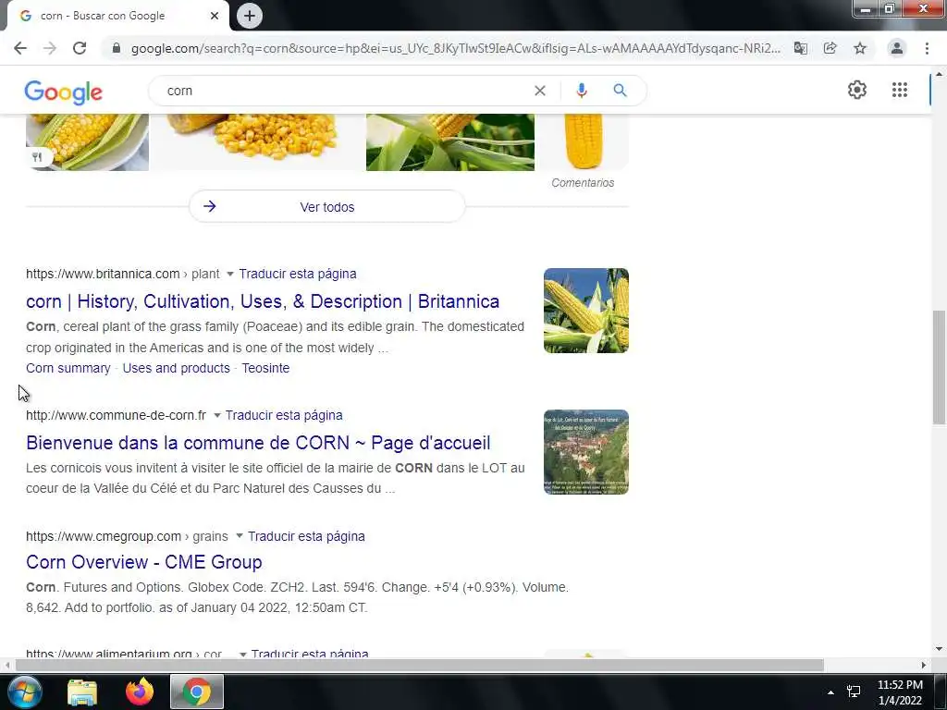Open the corn field plant image
The height and width of the screenshot is (710, 947).
[450, 141]
